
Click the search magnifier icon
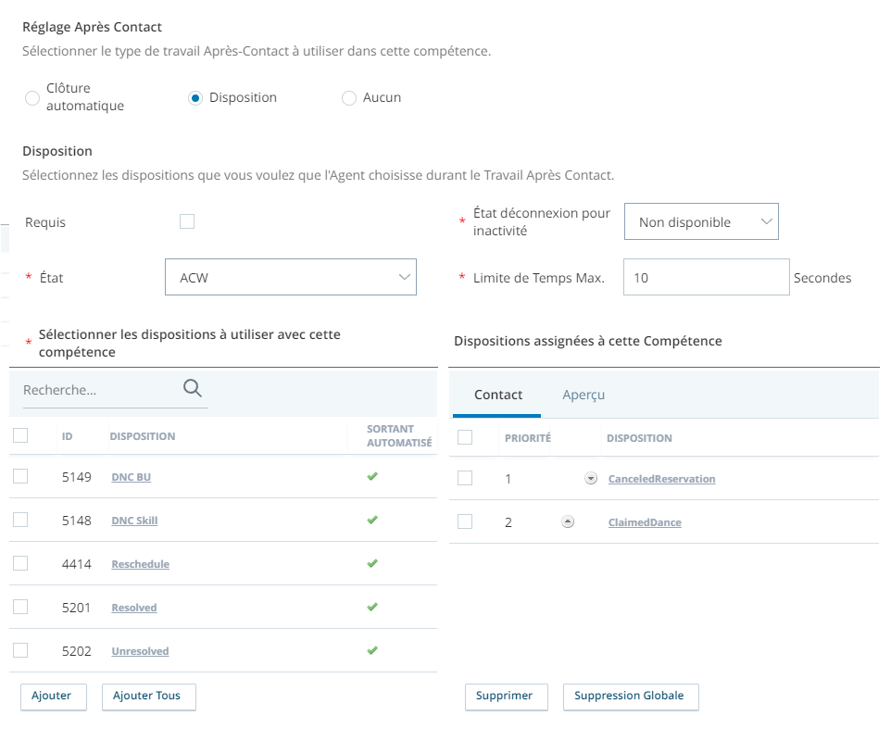click(x=192, y=389)
